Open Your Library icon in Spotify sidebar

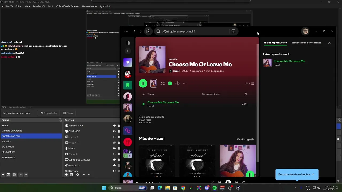coord(128,43)
